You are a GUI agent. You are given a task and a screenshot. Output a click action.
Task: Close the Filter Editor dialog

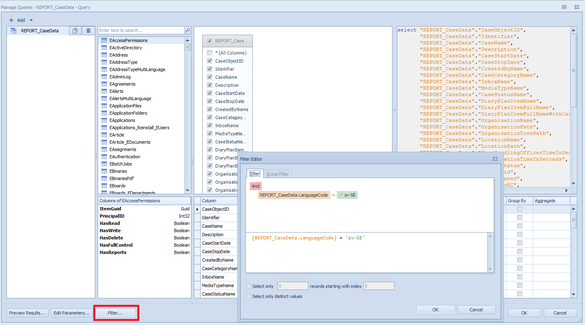pos(495,159)
